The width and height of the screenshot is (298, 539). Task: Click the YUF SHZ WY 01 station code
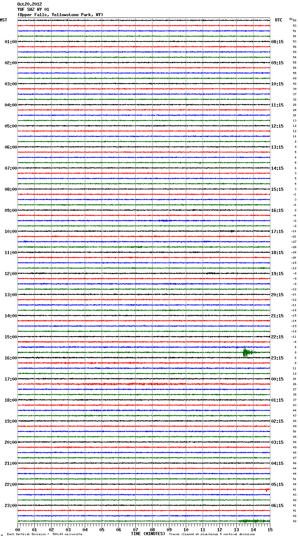point(33,9)
